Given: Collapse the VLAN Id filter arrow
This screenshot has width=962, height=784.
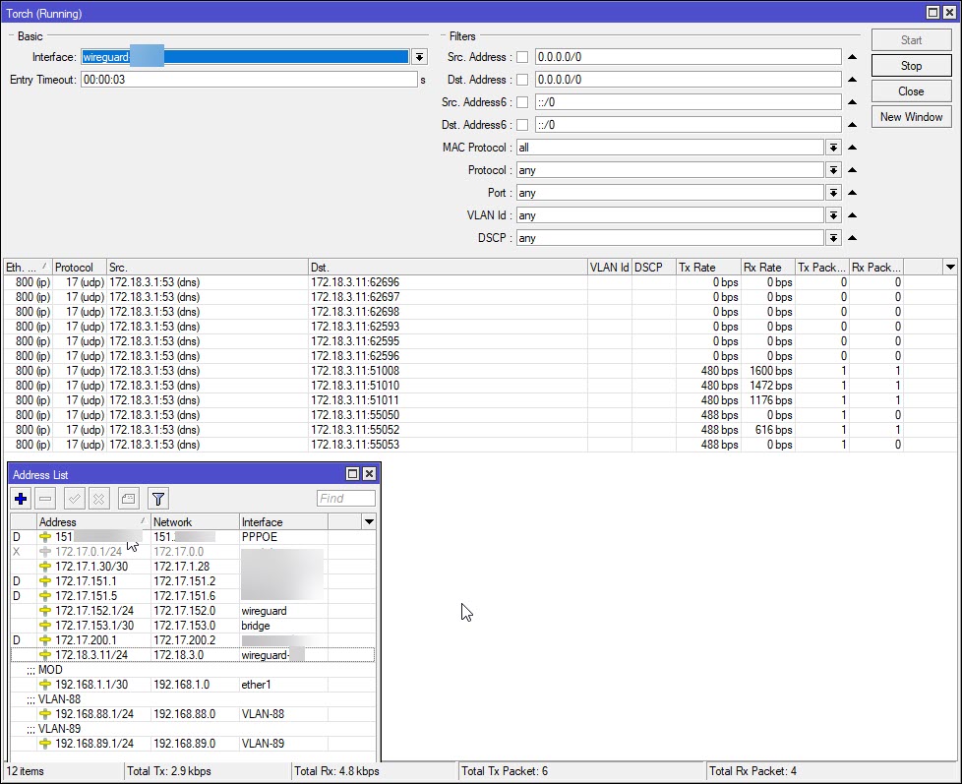Looking at the screenshot, I should (852, 216).
